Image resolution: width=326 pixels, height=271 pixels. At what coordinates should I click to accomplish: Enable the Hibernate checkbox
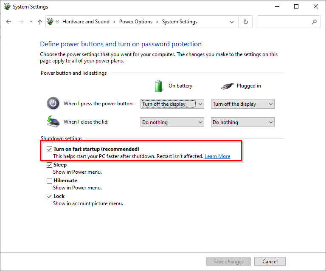coord(49,181)
